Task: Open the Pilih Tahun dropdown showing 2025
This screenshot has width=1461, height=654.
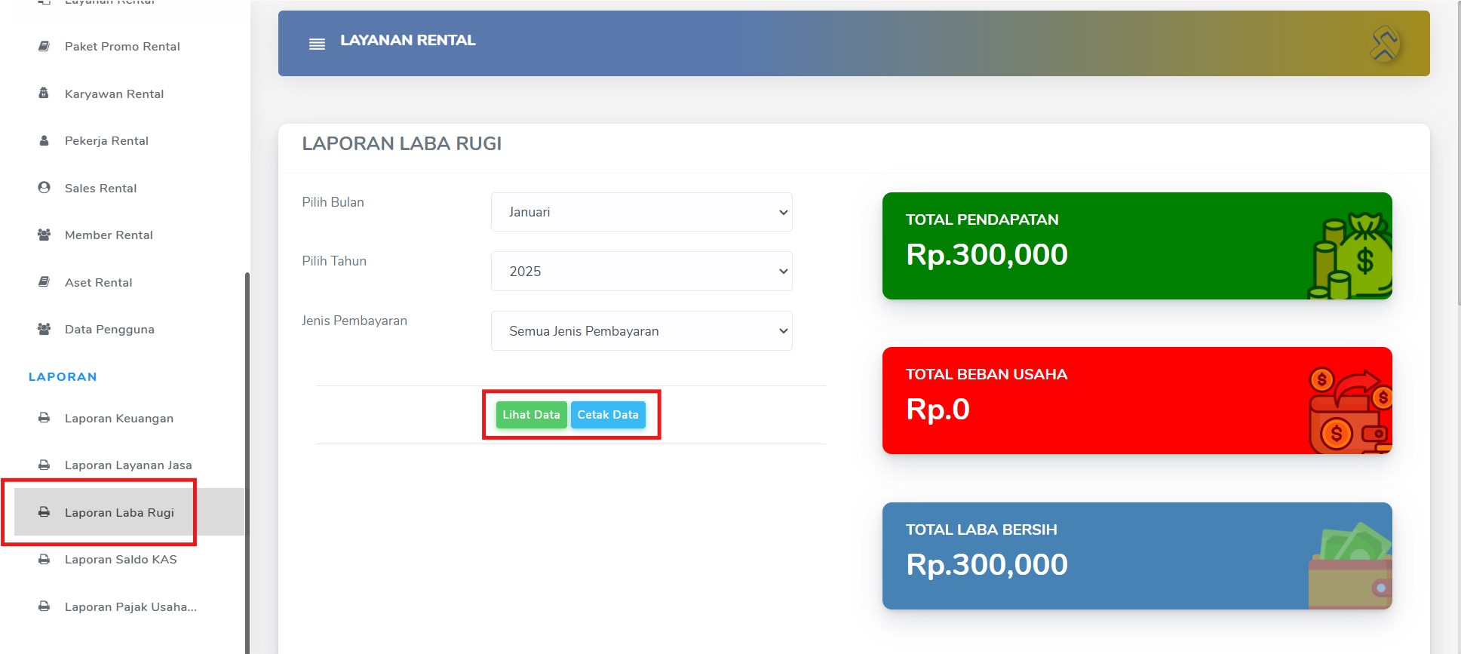Action: [x=642, y=271]
